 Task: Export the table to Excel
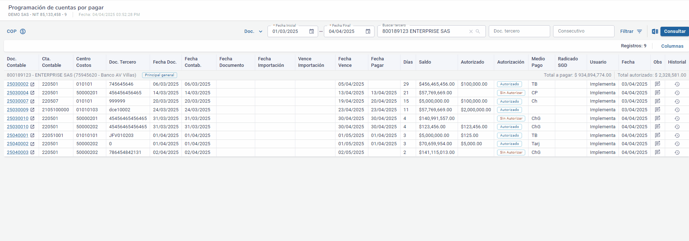(655, 31)
